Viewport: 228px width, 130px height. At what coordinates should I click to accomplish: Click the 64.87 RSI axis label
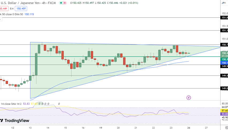[225, 107]
